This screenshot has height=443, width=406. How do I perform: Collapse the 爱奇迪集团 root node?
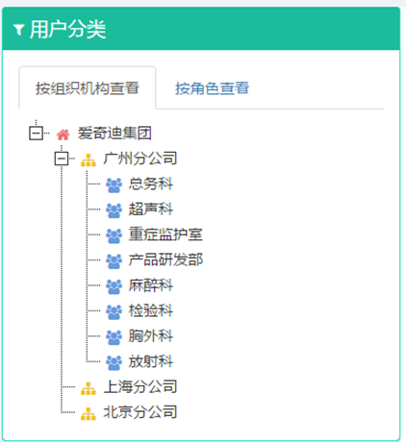click(x=36, y=133)
